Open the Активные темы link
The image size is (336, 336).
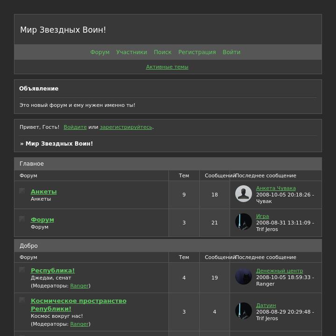point(167,67)
